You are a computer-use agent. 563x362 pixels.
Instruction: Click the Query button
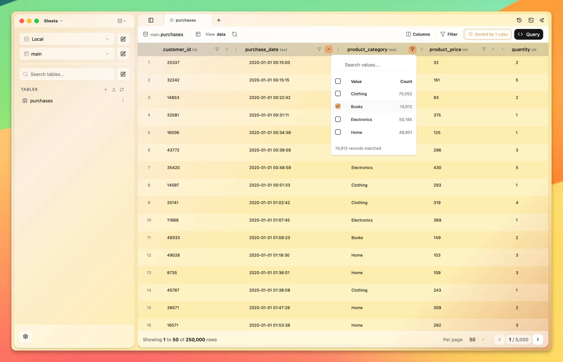click(529, 34)
